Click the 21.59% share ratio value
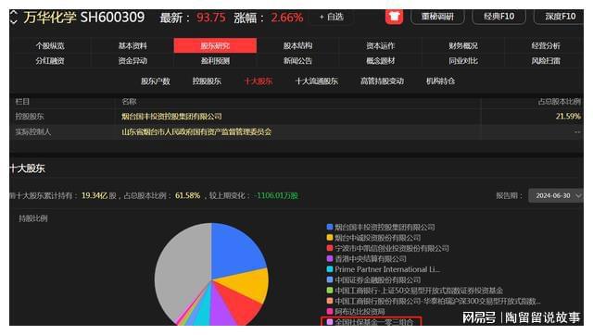This screenshot has height=335, width=593. (568, 117)
